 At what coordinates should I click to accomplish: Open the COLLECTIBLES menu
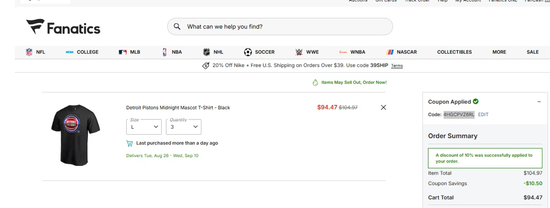[x=454, y=52]
